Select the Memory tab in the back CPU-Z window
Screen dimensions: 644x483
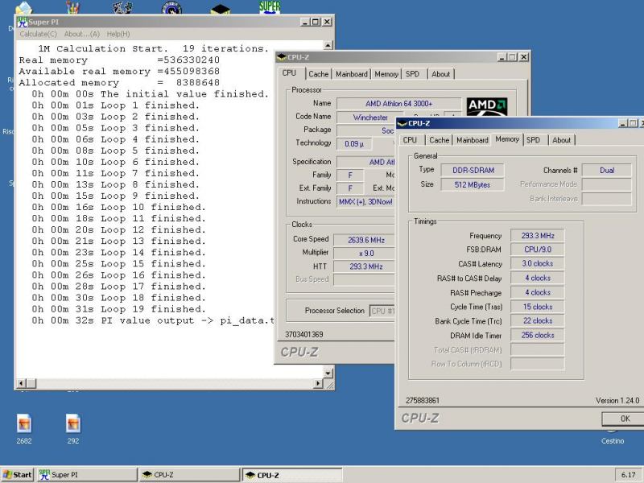tap(386, 74)
